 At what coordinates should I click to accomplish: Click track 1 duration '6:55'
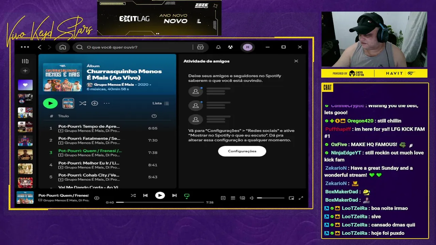point(153,128)
